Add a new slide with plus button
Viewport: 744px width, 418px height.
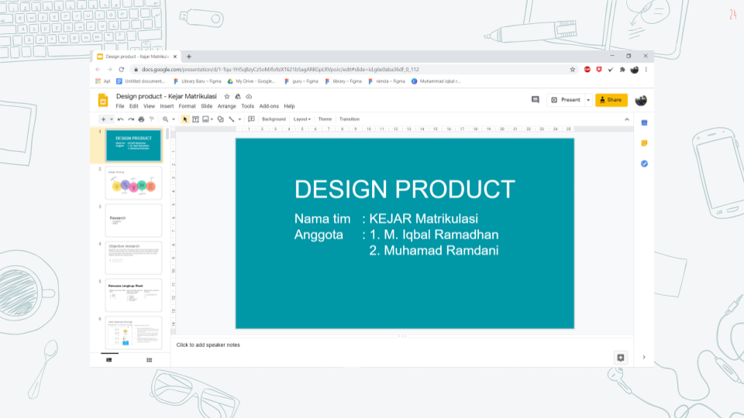point(103,119)
